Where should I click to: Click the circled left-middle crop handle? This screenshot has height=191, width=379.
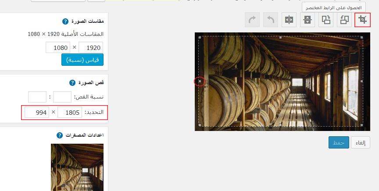(x=200, y=81)
